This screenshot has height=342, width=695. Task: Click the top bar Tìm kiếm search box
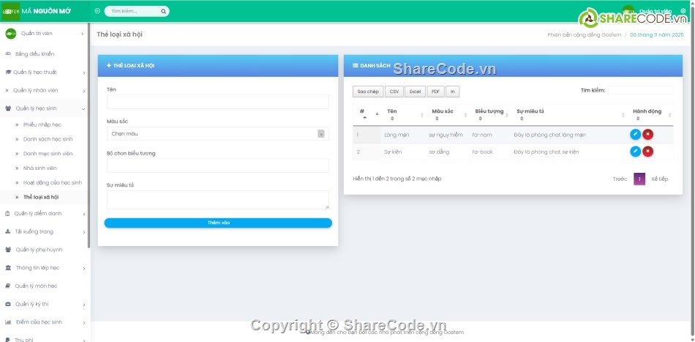[137, 12]
